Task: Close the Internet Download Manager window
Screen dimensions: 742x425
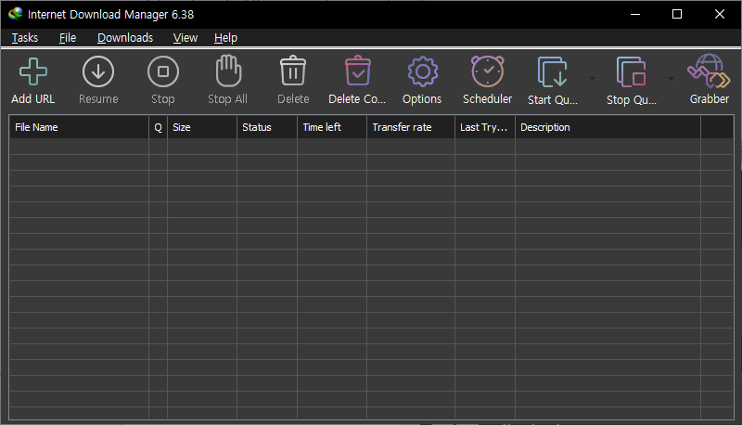Action: [x=720, y=14]
